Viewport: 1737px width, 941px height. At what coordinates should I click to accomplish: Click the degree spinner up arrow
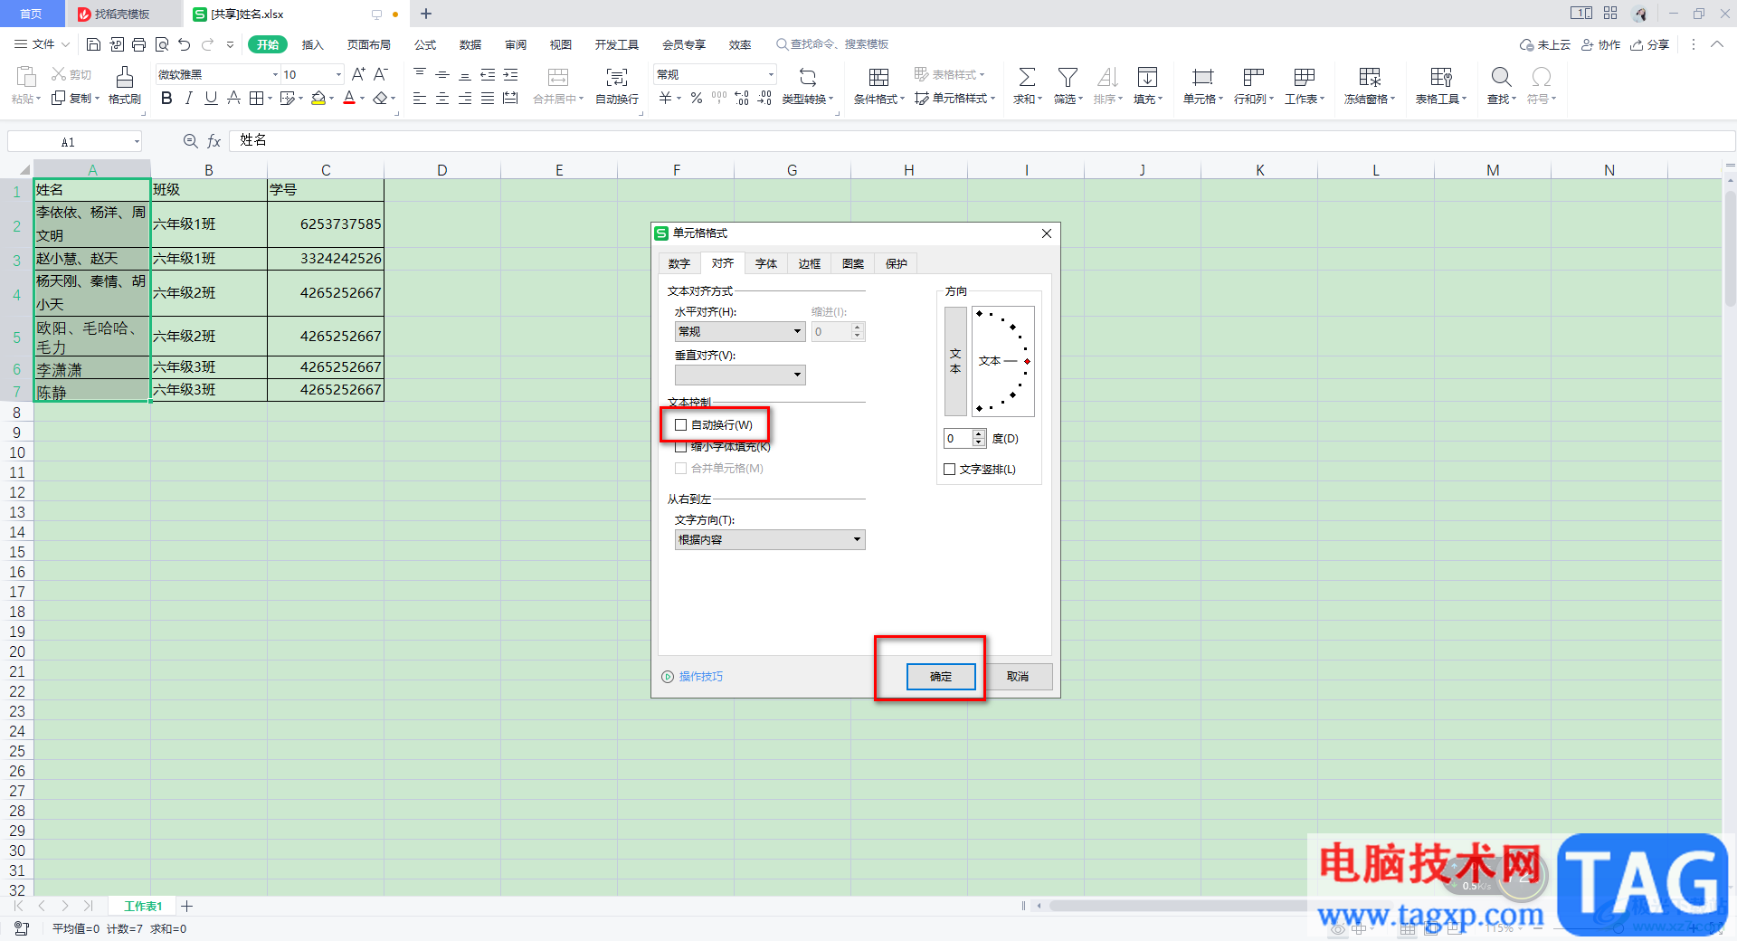pyautogui.click(x=979, y=434)
